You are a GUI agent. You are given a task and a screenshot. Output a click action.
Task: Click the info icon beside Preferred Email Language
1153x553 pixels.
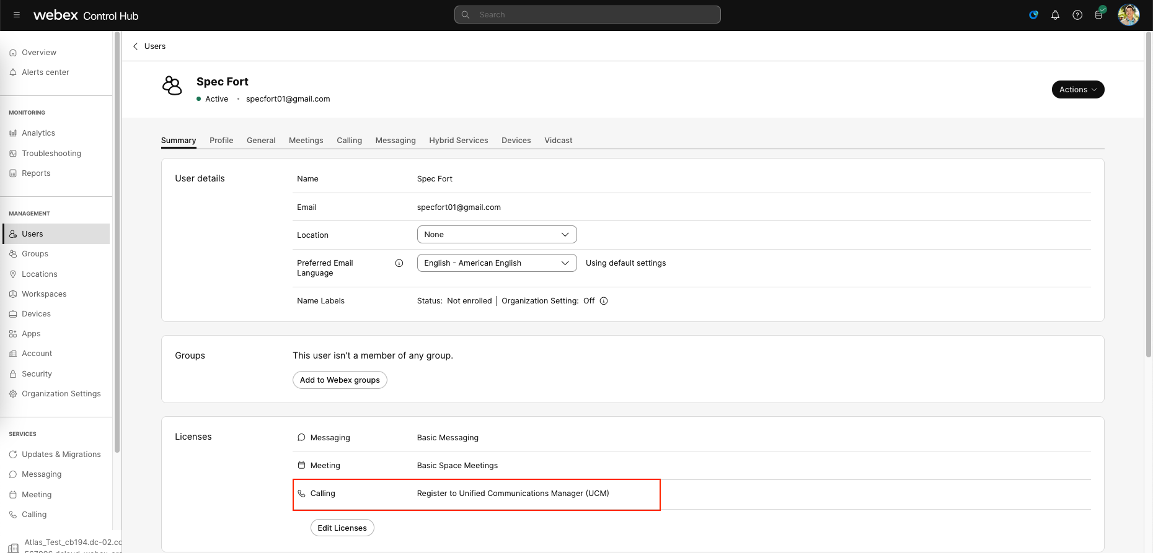point(399,263)
